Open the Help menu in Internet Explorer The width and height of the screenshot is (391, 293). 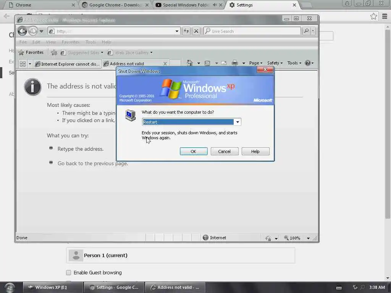(106, 42)
